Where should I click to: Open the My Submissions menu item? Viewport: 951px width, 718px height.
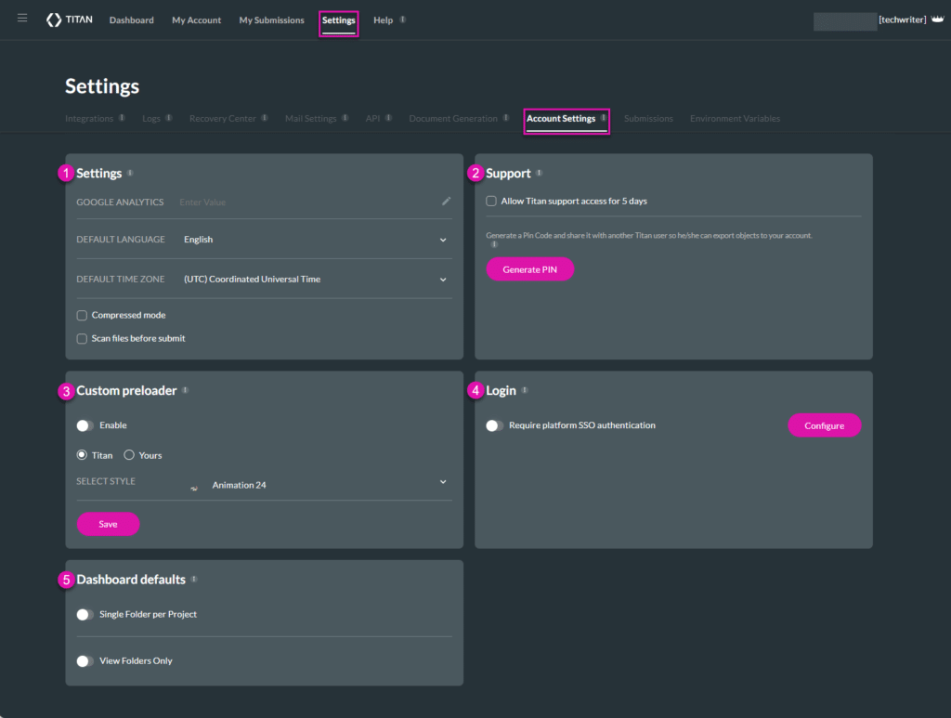(x=271, y=20)
